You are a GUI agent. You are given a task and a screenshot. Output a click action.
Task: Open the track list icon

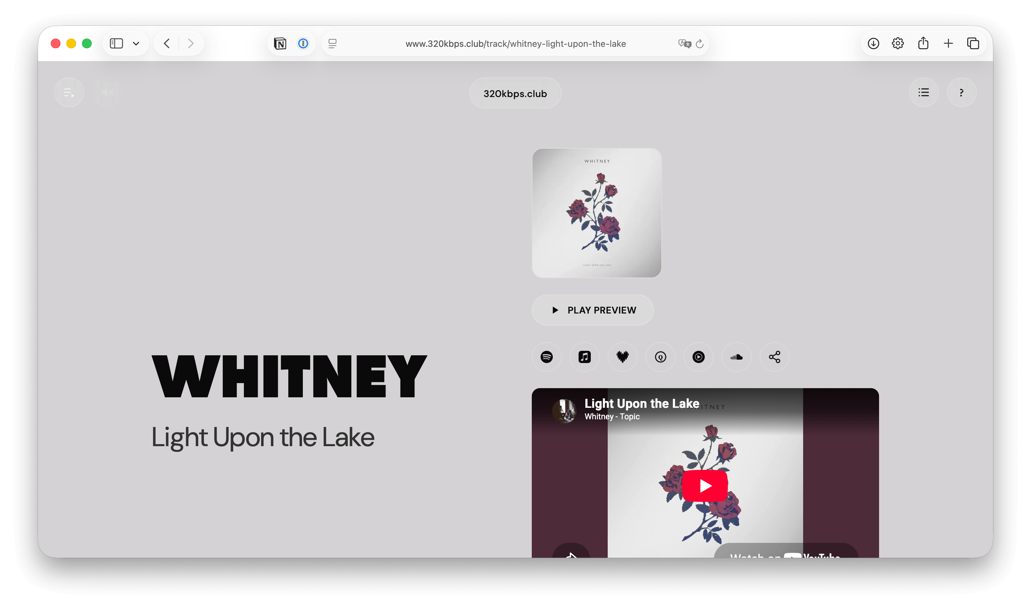923,93
